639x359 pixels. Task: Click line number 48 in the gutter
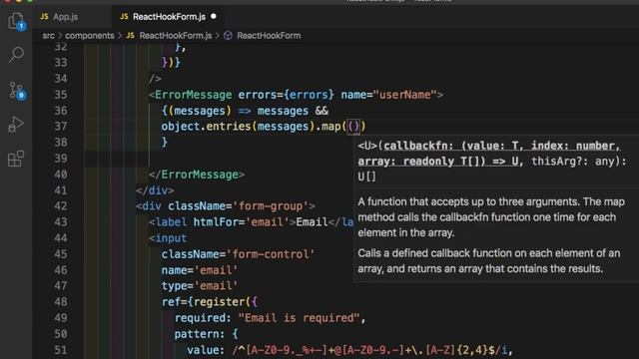61,302
